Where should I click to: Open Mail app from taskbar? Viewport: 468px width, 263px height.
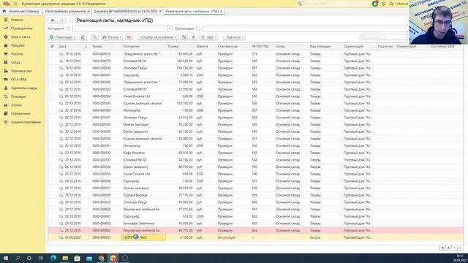coord(89,258)
